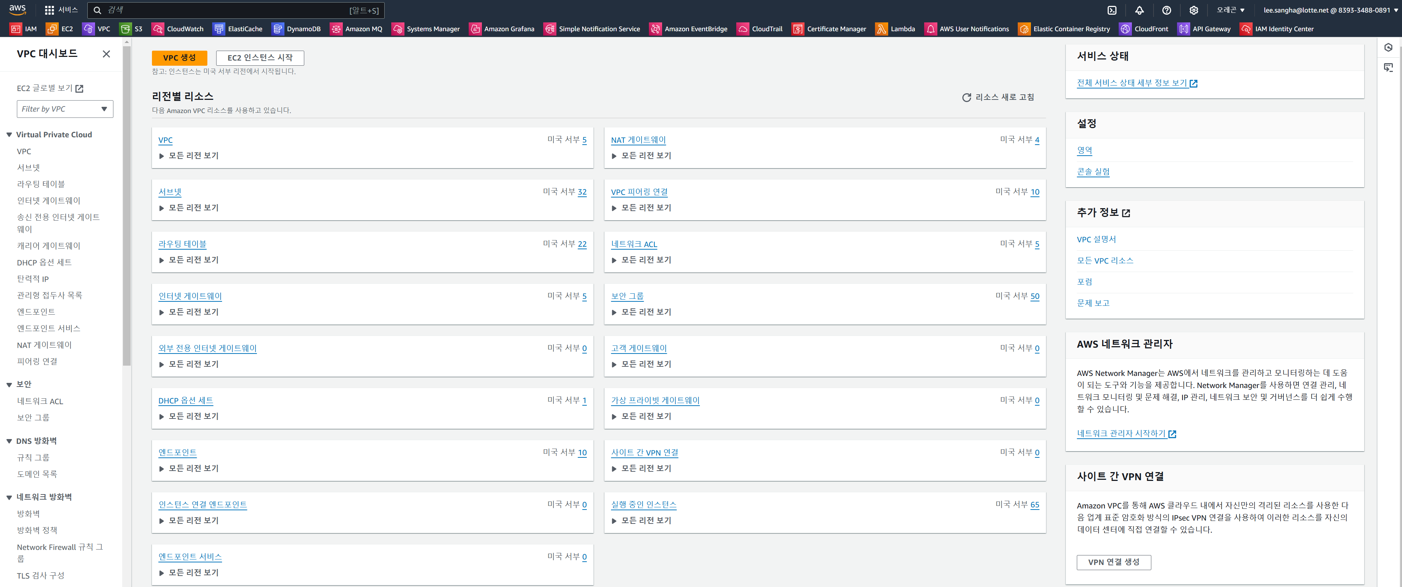Click the settings gear icon in the header
This screenshot has height=587, width=1402.
1194,10
